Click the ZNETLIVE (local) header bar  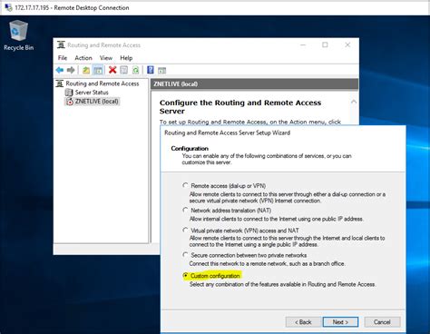pyautogui.click(x=254, y=83)
